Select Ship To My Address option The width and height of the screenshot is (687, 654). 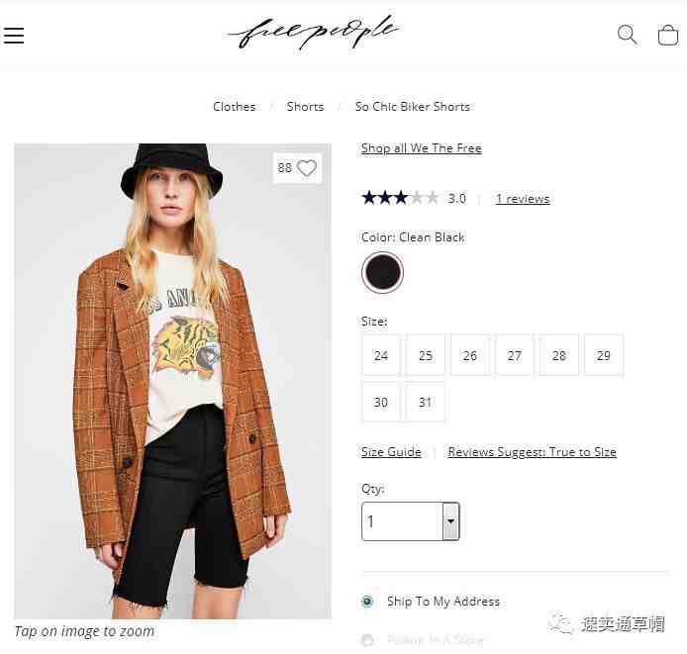tap(367, 602)
